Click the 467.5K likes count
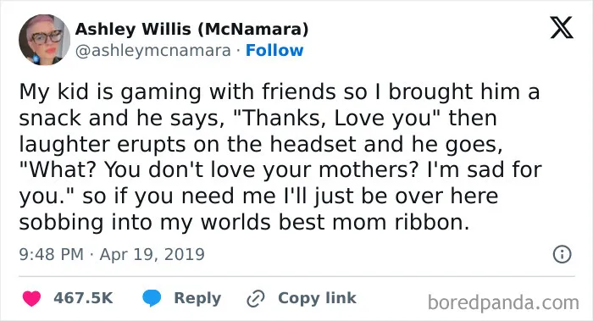 click(83, 298)
